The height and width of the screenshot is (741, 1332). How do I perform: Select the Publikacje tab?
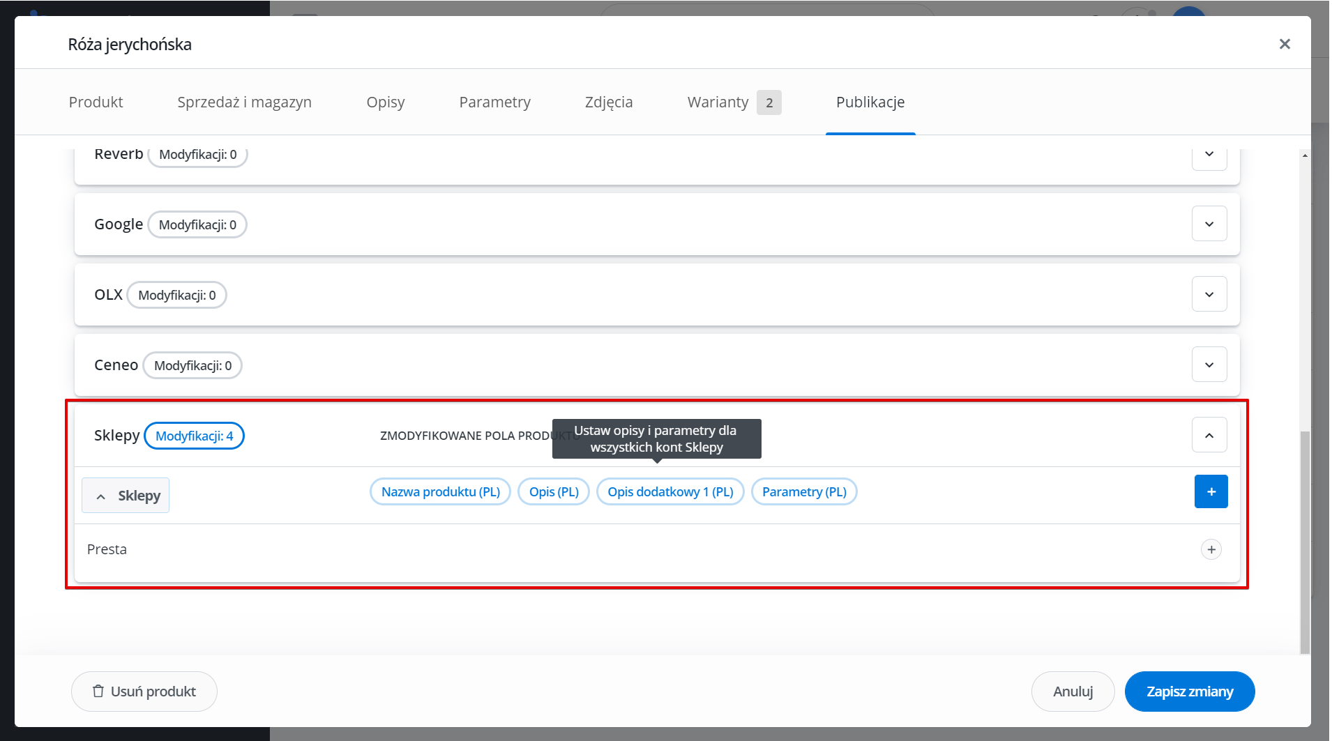(x=870, y=102)
